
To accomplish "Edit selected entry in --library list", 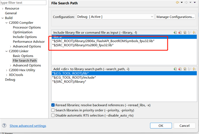I will pos(185,32).
